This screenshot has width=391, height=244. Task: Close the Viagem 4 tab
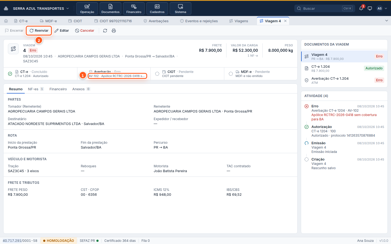(x=285, y=21)
